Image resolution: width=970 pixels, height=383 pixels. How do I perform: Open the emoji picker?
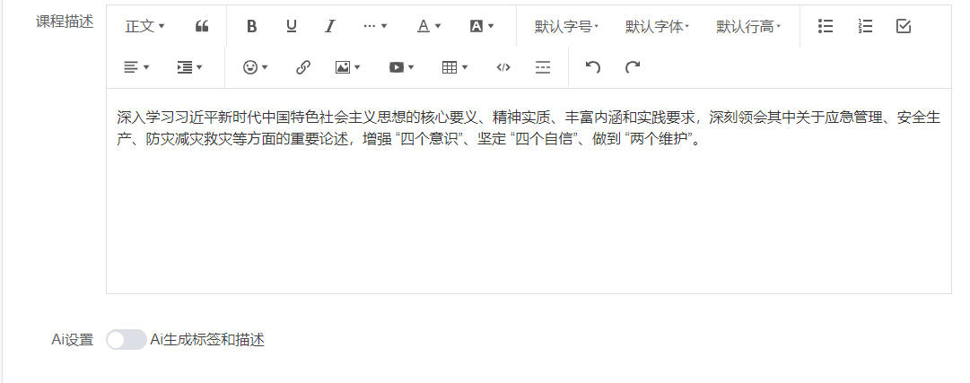255,67
